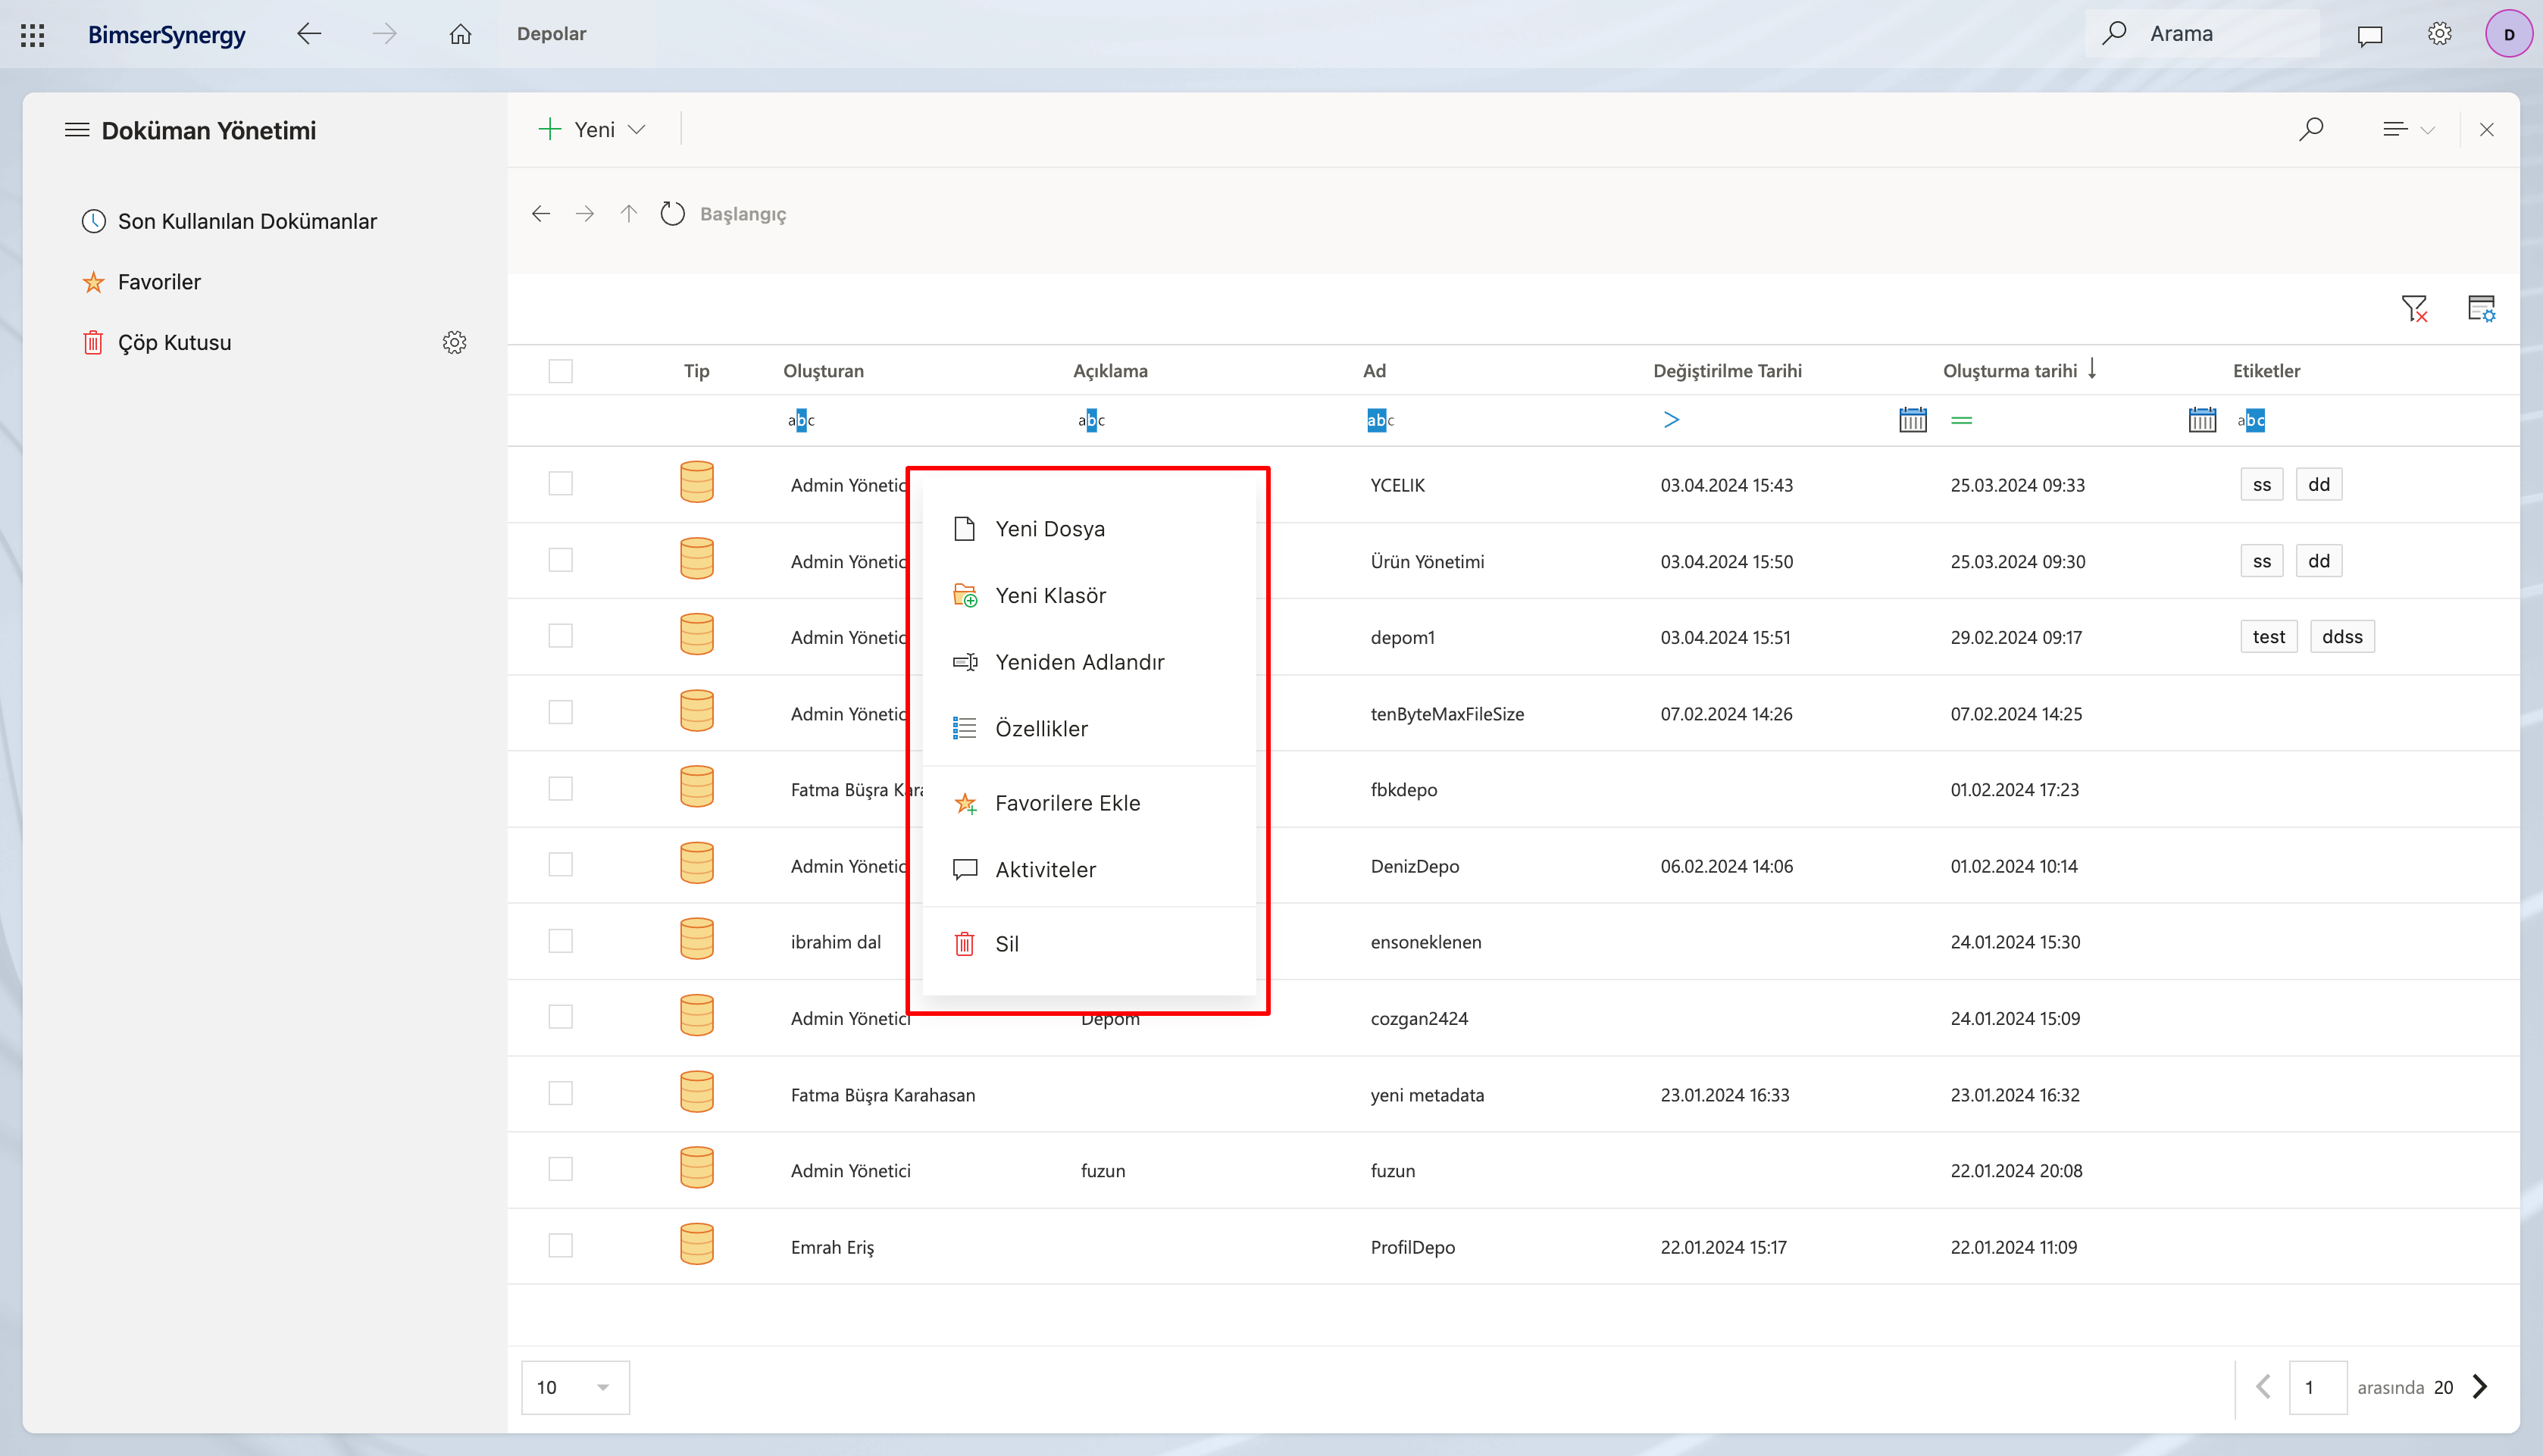Choose Yeni Dosya from context menu
The width and height of the screenshot is (2543, 1456).
pyautogui.click(x=1088, y=529)
